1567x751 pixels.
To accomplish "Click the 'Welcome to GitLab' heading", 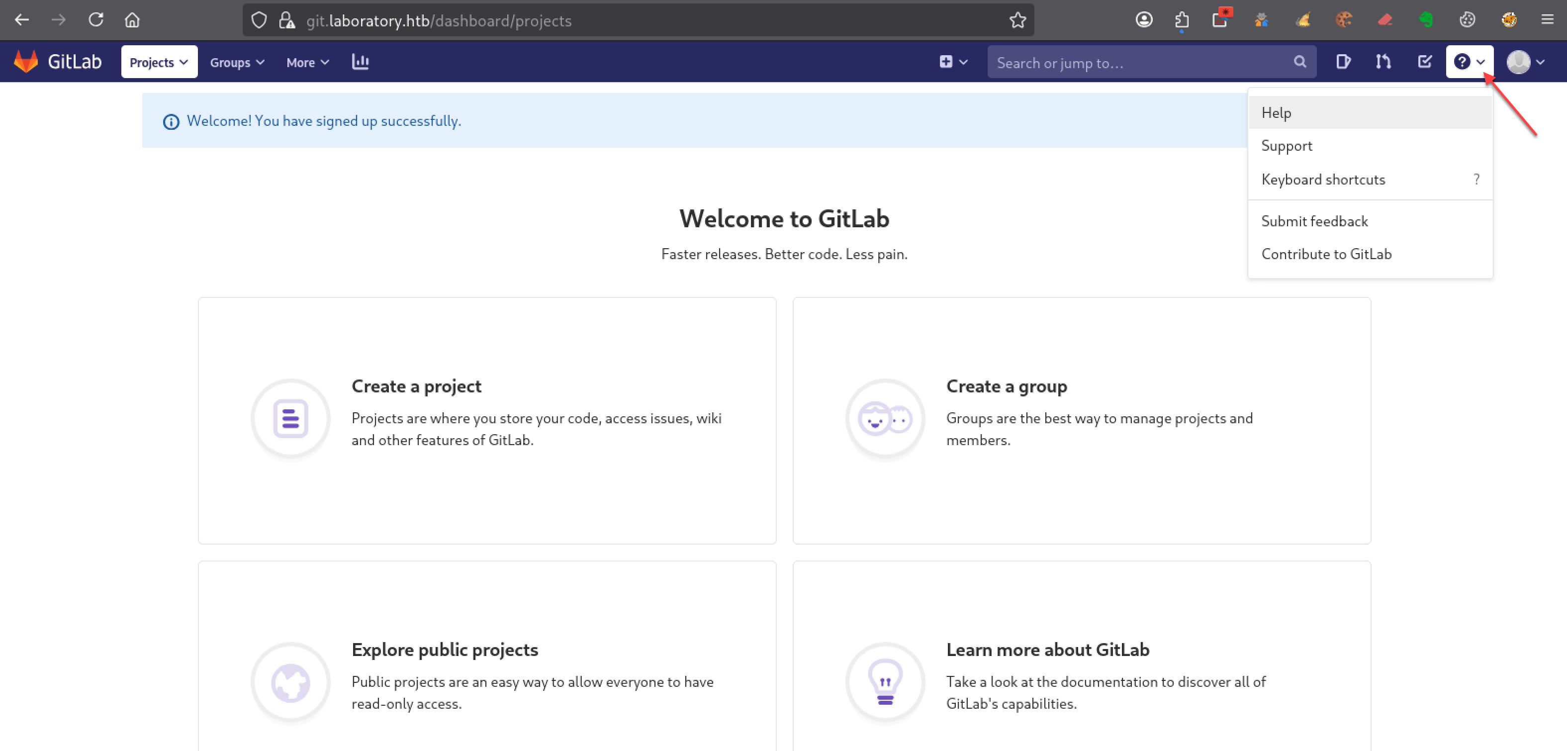I will 784,218.
